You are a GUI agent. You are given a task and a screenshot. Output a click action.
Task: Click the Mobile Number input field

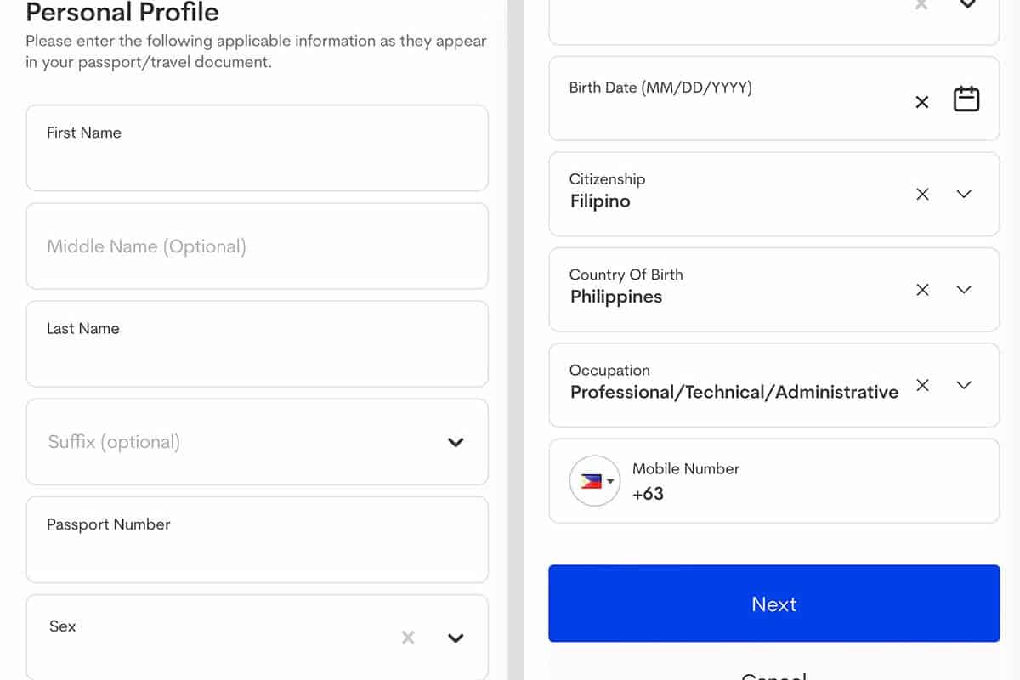coord(807,494)
